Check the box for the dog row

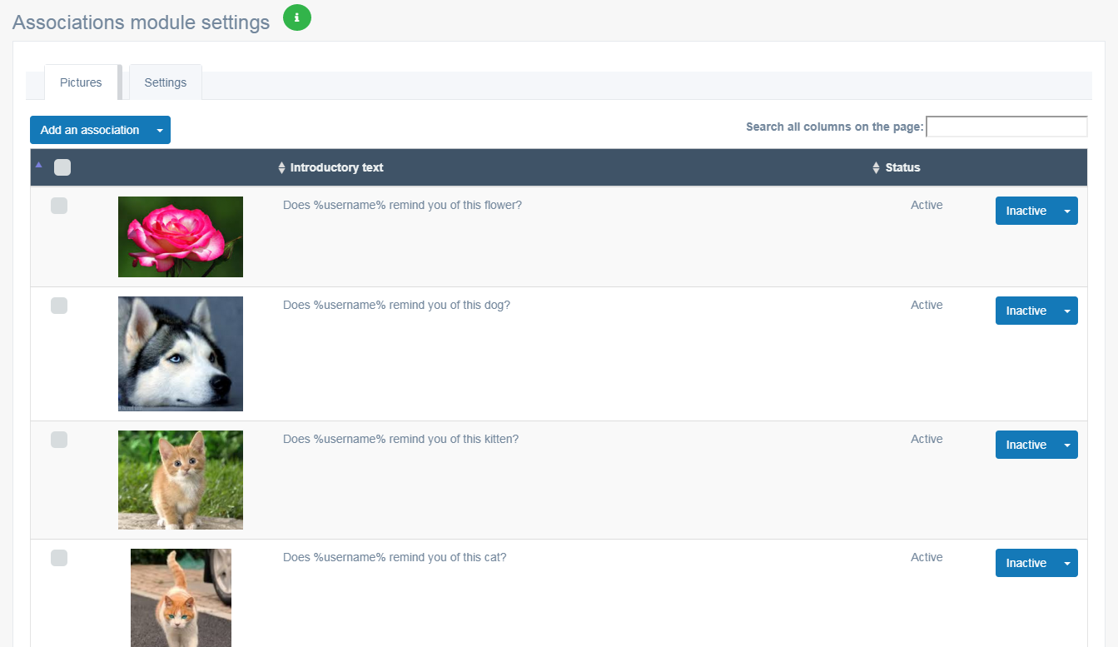(59, 306)
